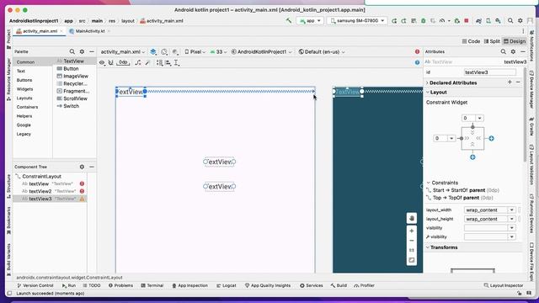The width and height of the screenshot is (539, 303).
Task: Switch to Design view mode
Action: [x=515, y=41]
